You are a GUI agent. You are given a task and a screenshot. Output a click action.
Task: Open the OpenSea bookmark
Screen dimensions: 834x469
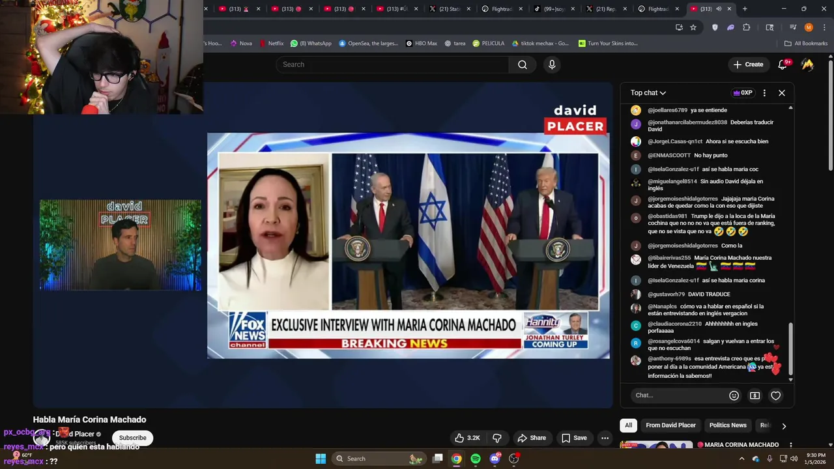pos(368,44)
